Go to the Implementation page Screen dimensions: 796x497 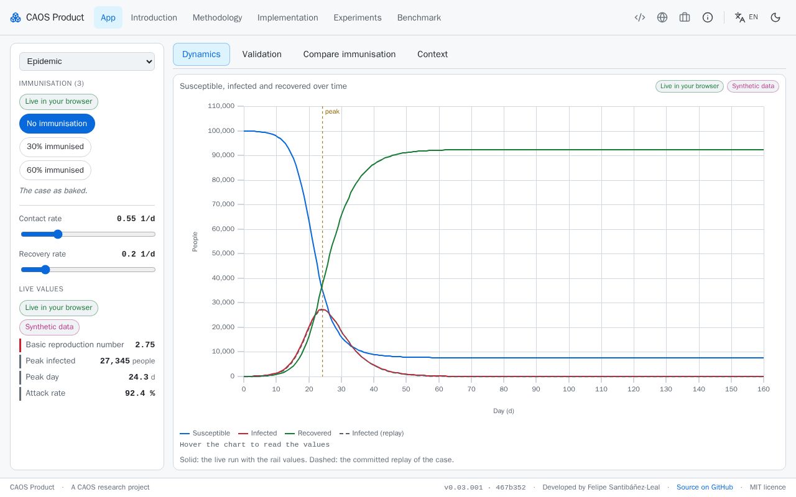288,17
